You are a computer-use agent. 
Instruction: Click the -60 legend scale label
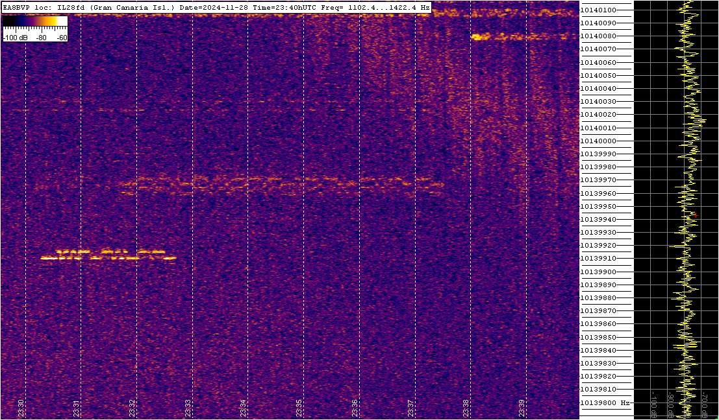(62, 38)
